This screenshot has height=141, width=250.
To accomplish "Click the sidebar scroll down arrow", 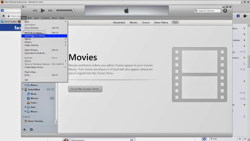I will [56, 122].
